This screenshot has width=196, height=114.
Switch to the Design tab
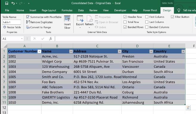click(167, 10)
